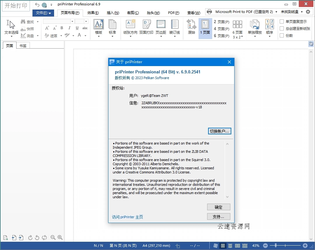Click the license text scrollbar down arrow

pos(227,197)
